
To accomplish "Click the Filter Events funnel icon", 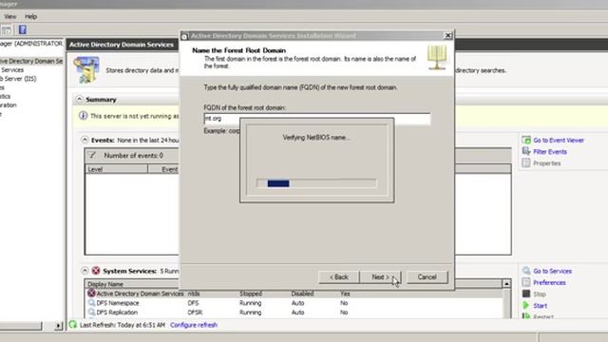I will (x=526, y=151).
